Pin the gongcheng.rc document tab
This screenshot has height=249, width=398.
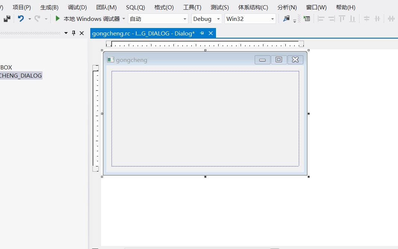202,33
